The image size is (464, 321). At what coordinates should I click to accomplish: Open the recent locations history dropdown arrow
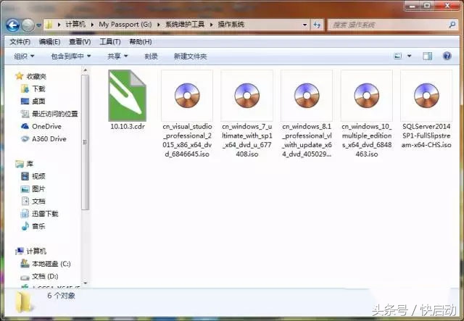click(38, 25)
